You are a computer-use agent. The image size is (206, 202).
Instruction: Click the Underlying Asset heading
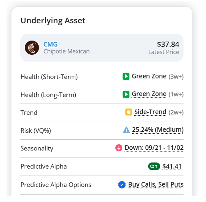[x=53, y=21]
